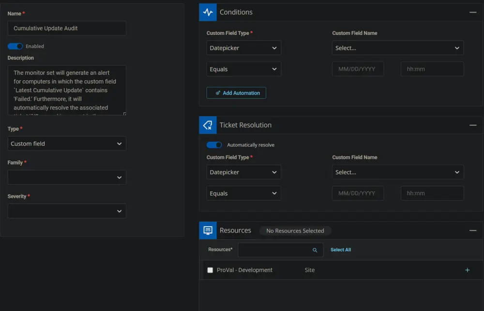484x311 pixels.
Task: Click the Name field with Cumulative Update Audit
Action: tap(67, 28)
